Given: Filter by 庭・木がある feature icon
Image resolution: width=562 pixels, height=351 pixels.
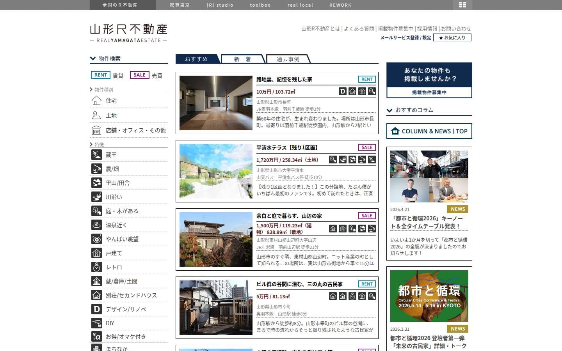Looking at the screenshot, I should tap(96, 211).
